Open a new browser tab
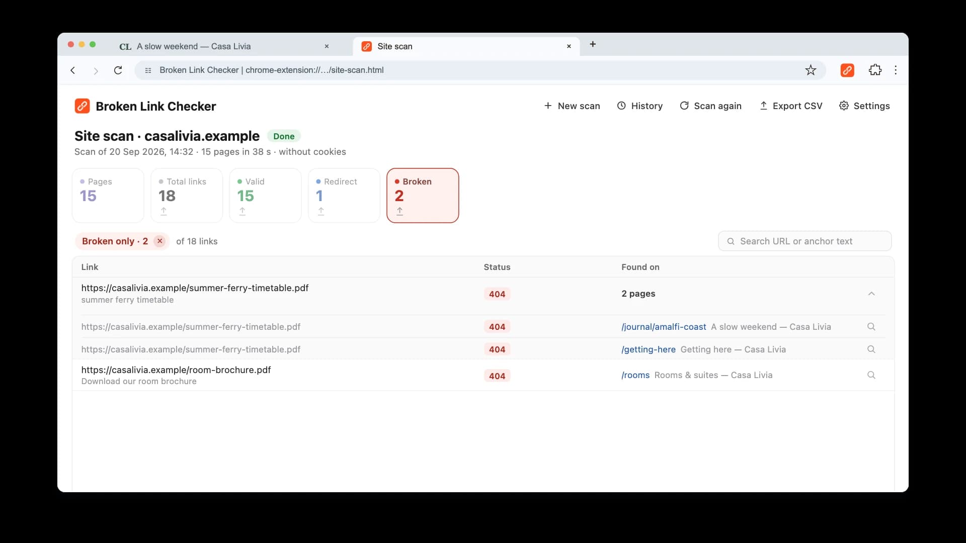This screenshot has width=966, height=543. click(x=593, y=44)
